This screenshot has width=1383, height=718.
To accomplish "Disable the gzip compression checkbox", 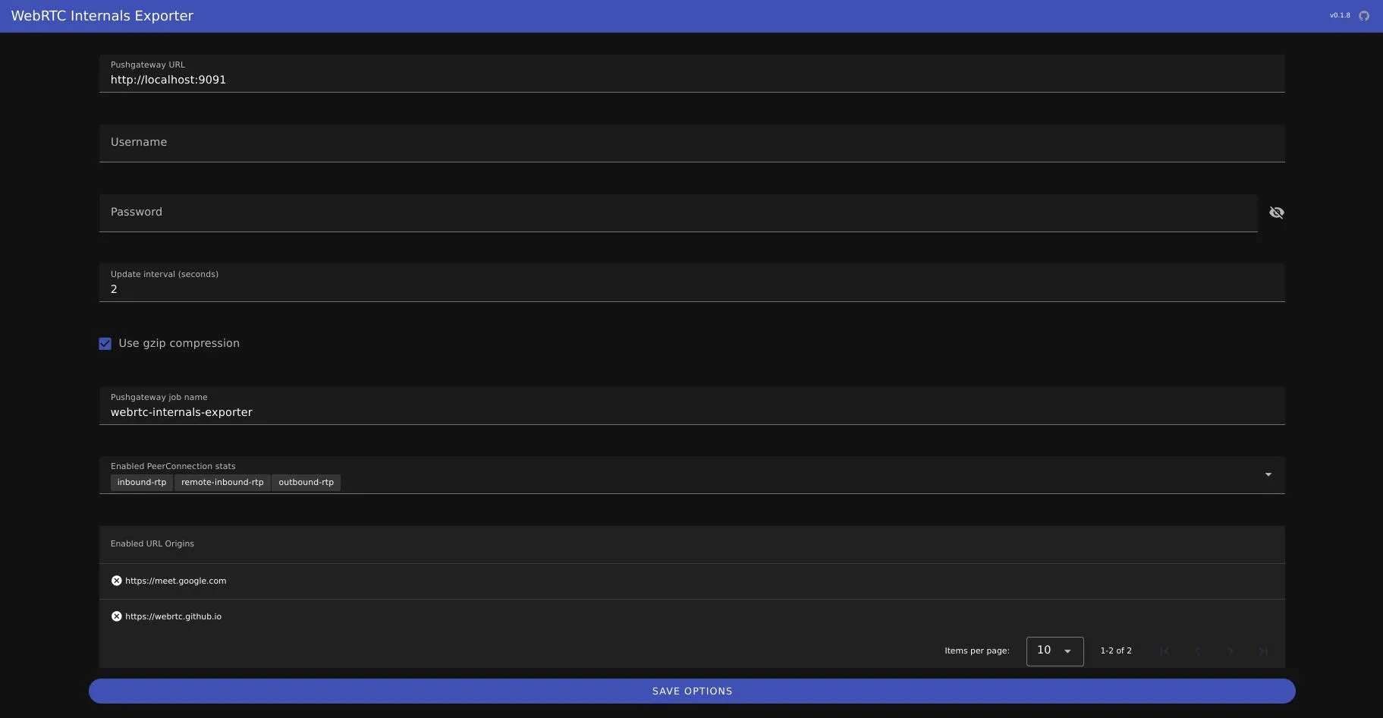I will 105,343.
